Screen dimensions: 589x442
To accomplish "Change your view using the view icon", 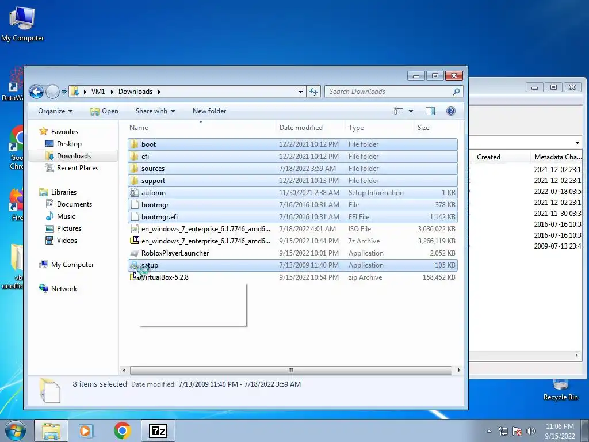I will tap(399, 111).
